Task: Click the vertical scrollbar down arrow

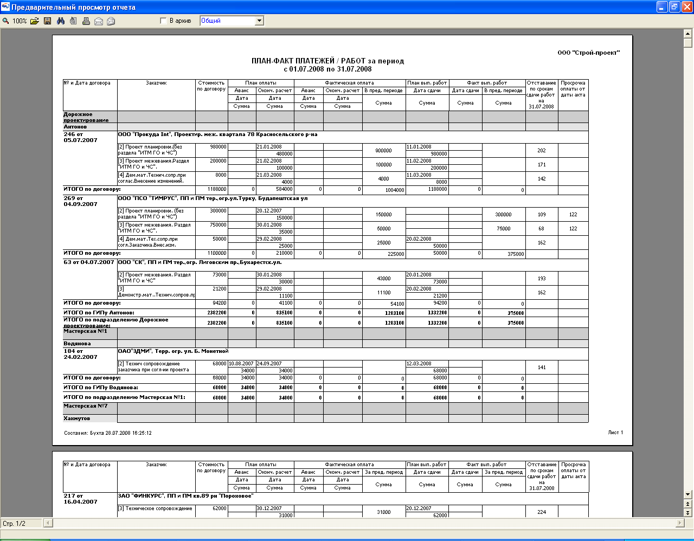Action: [x=688, y=494]
